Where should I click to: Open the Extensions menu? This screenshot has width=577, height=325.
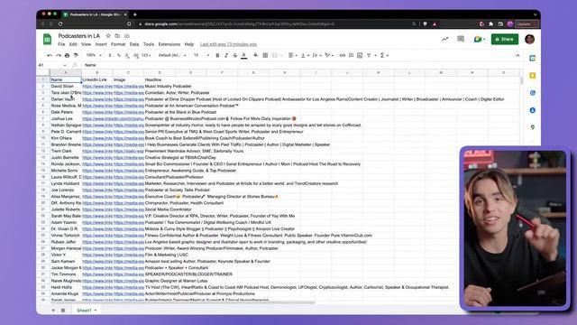[x=169, y=44]
